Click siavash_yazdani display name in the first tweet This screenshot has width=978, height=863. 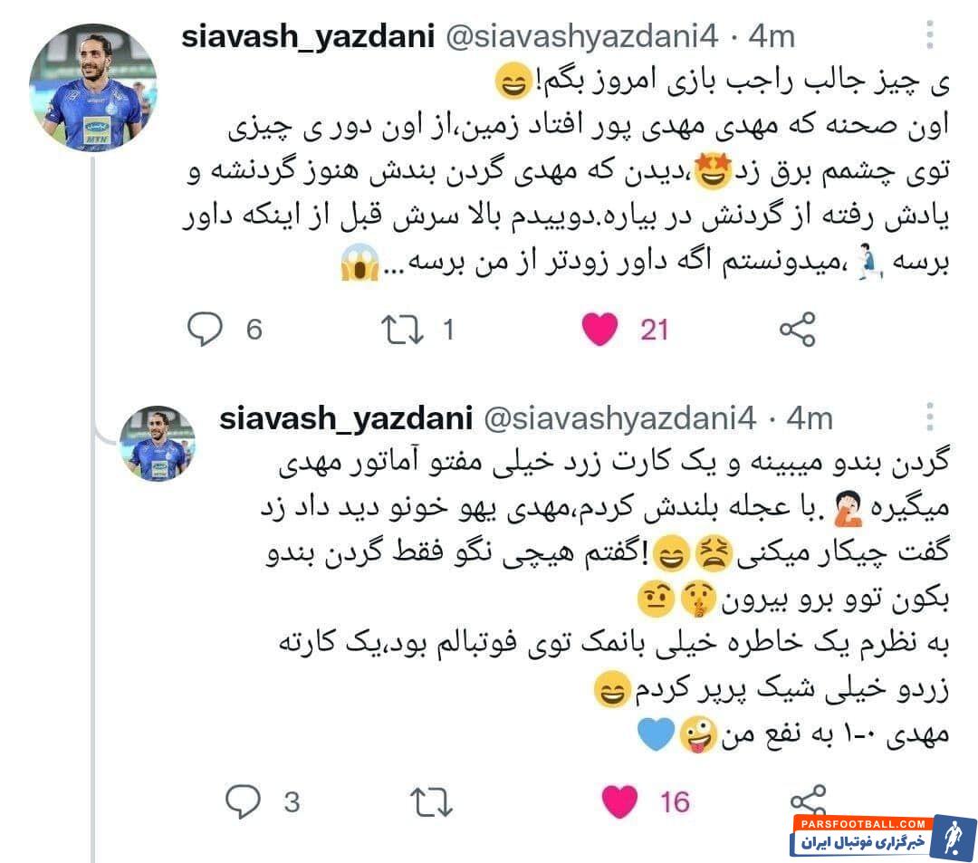pyautogui.click(x=308, y=36)
